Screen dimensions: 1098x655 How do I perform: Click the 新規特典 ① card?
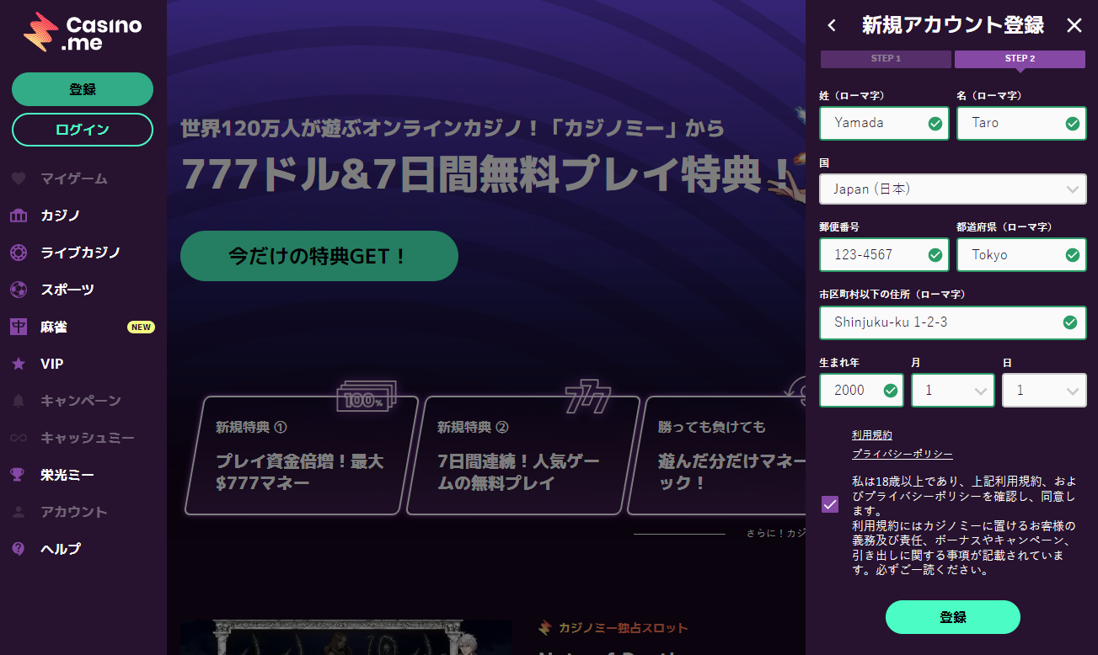(302, 455)
